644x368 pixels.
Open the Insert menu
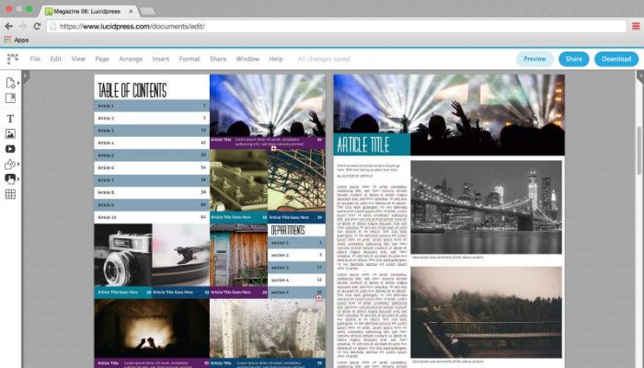point(161,59)
